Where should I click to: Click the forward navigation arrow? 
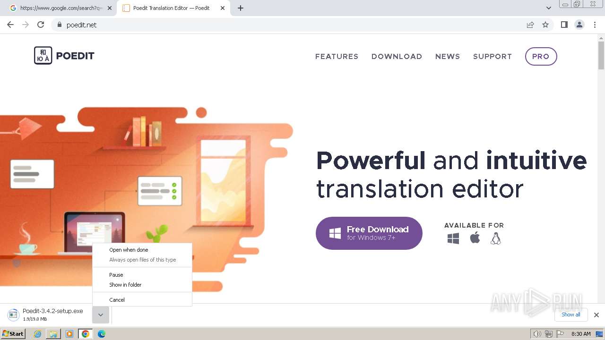(x=26, y=25)
